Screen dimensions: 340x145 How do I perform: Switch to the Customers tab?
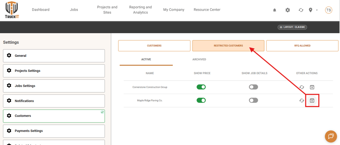154,46
